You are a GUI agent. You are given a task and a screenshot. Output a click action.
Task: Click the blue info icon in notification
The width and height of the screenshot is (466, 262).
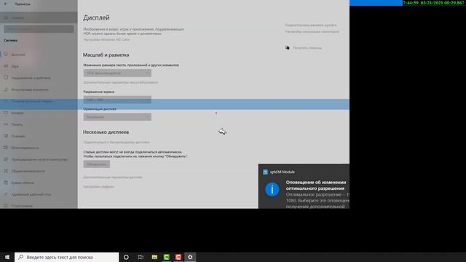272,189
